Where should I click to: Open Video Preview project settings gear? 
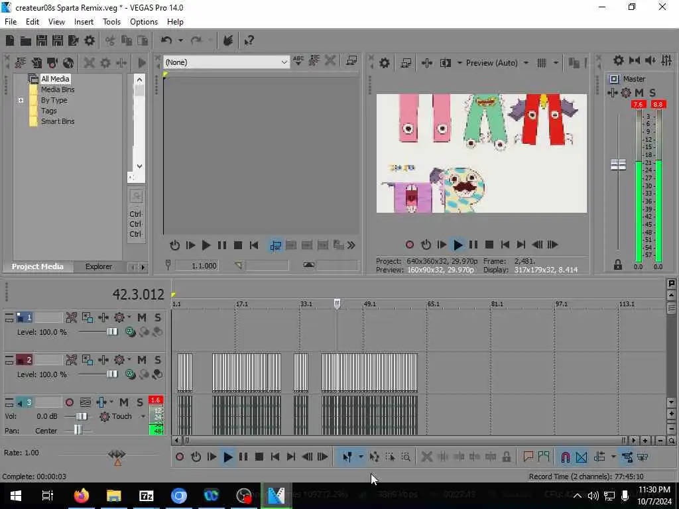pos(384,63)
